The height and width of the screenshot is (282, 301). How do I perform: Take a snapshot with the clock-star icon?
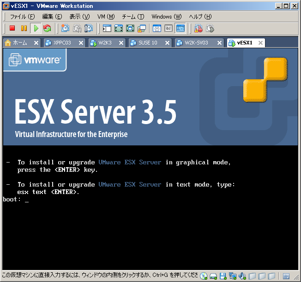(65, 28)
